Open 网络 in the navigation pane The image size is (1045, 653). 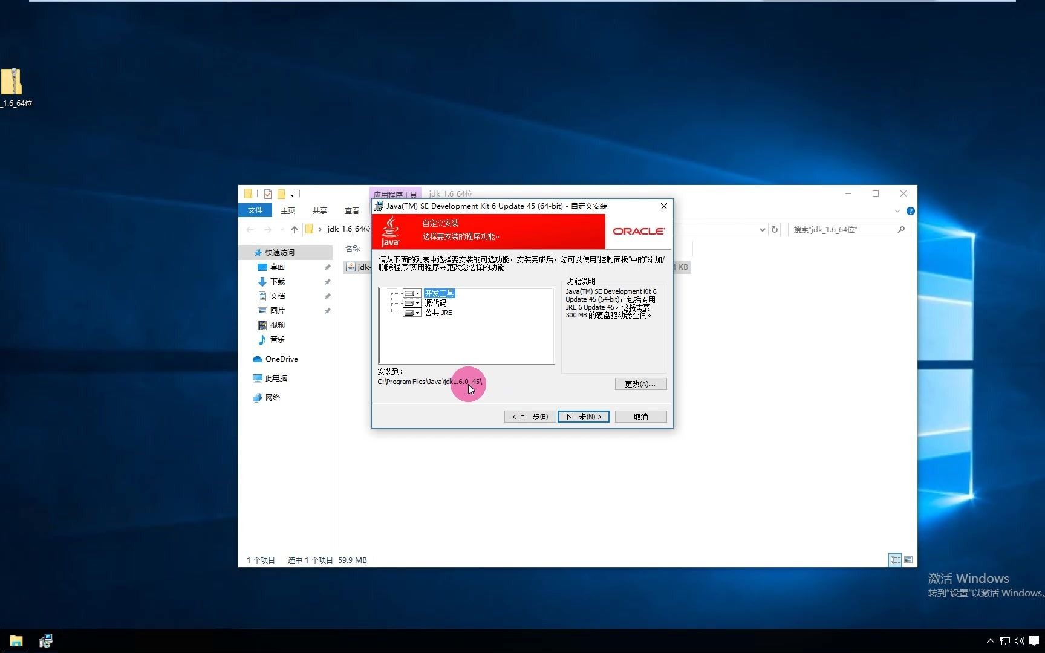(x=272, y=397)
